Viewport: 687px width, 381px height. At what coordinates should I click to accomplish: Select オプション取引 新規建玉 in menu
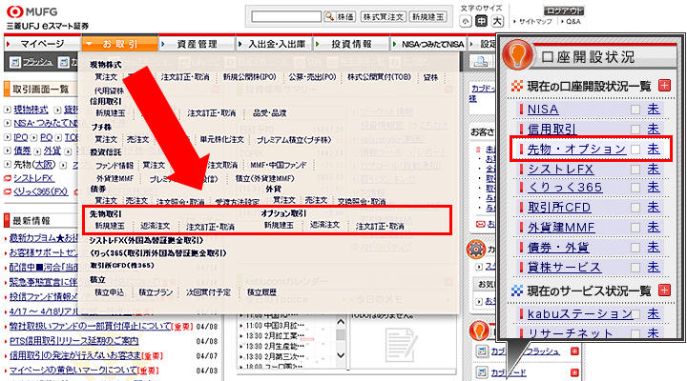pyautogui.click(x=279, y=226)
